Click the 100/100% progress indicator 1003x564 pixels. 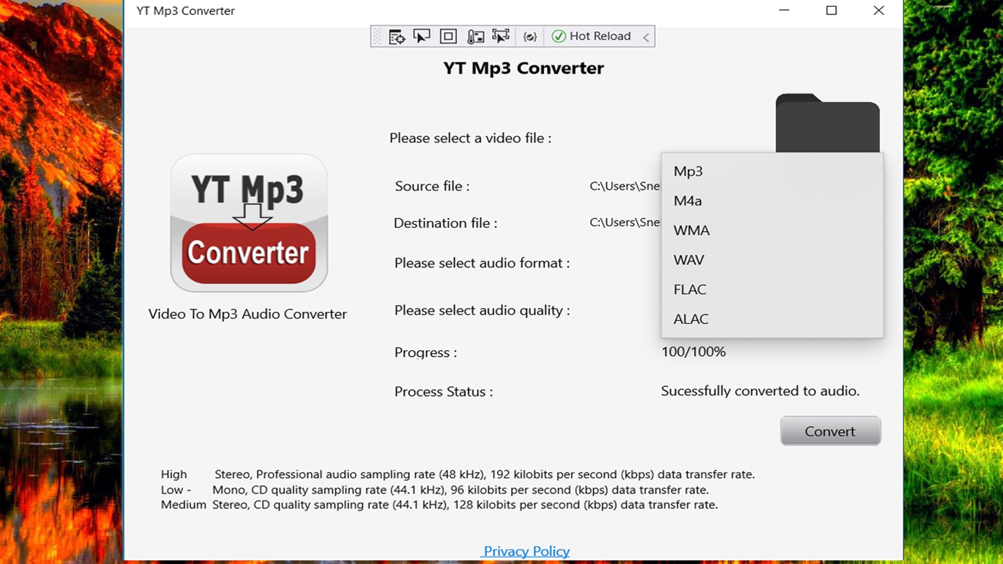[x=693, y=351]
